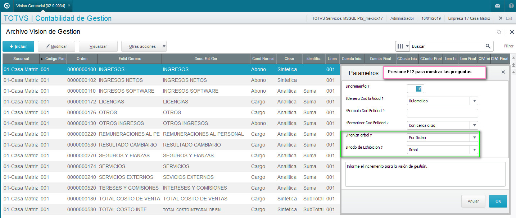Click Orden cell 0000000580
Image resolution: width=516 pixels, height=218 pixels.
82,209
